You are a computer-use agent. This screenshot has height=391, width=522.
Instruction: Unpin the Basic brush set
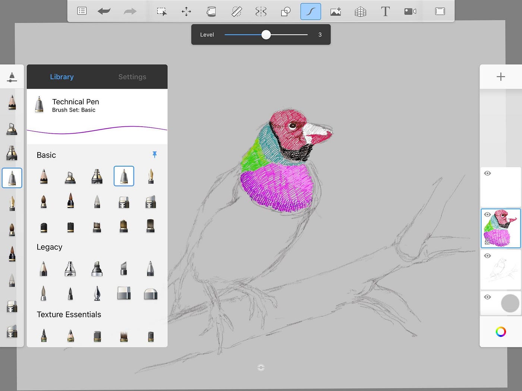click(155, 155)
